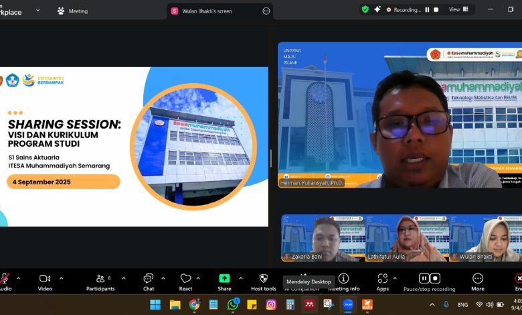Click the divider handle between share and gallery

[270, 158]
